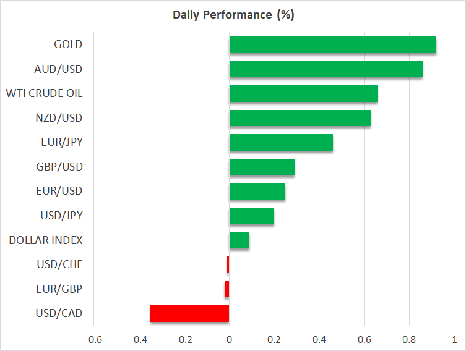The width and height of the screenshot is (466, 351).
Task: Click the DOLLAR INDEX category label
Action: coord(46,240)
